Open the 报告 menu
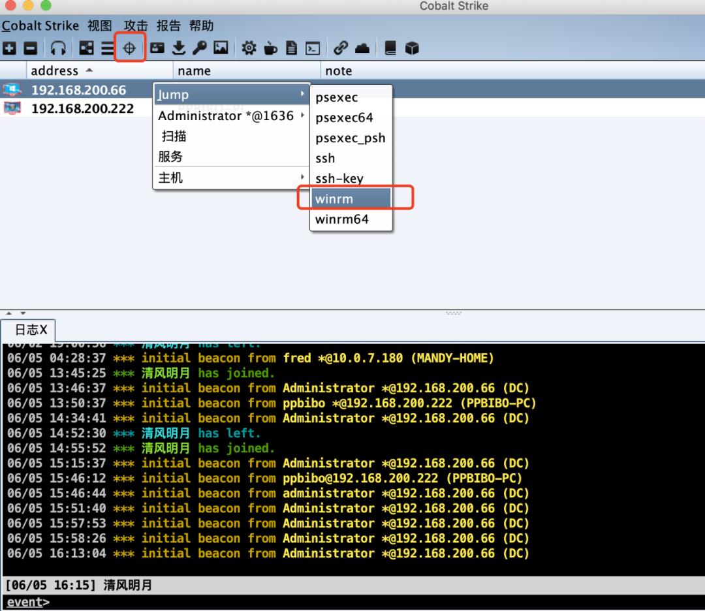This screenshot has width=705, height=611. coord(168,25)
